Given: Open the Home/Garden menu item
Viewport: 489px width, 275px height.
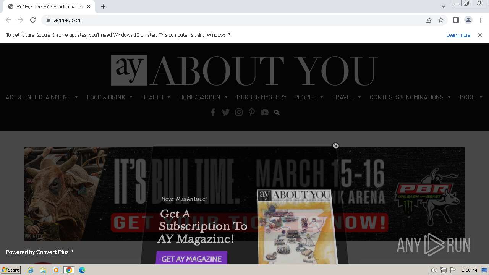Looking at the screenshot, I should (199, 97).
